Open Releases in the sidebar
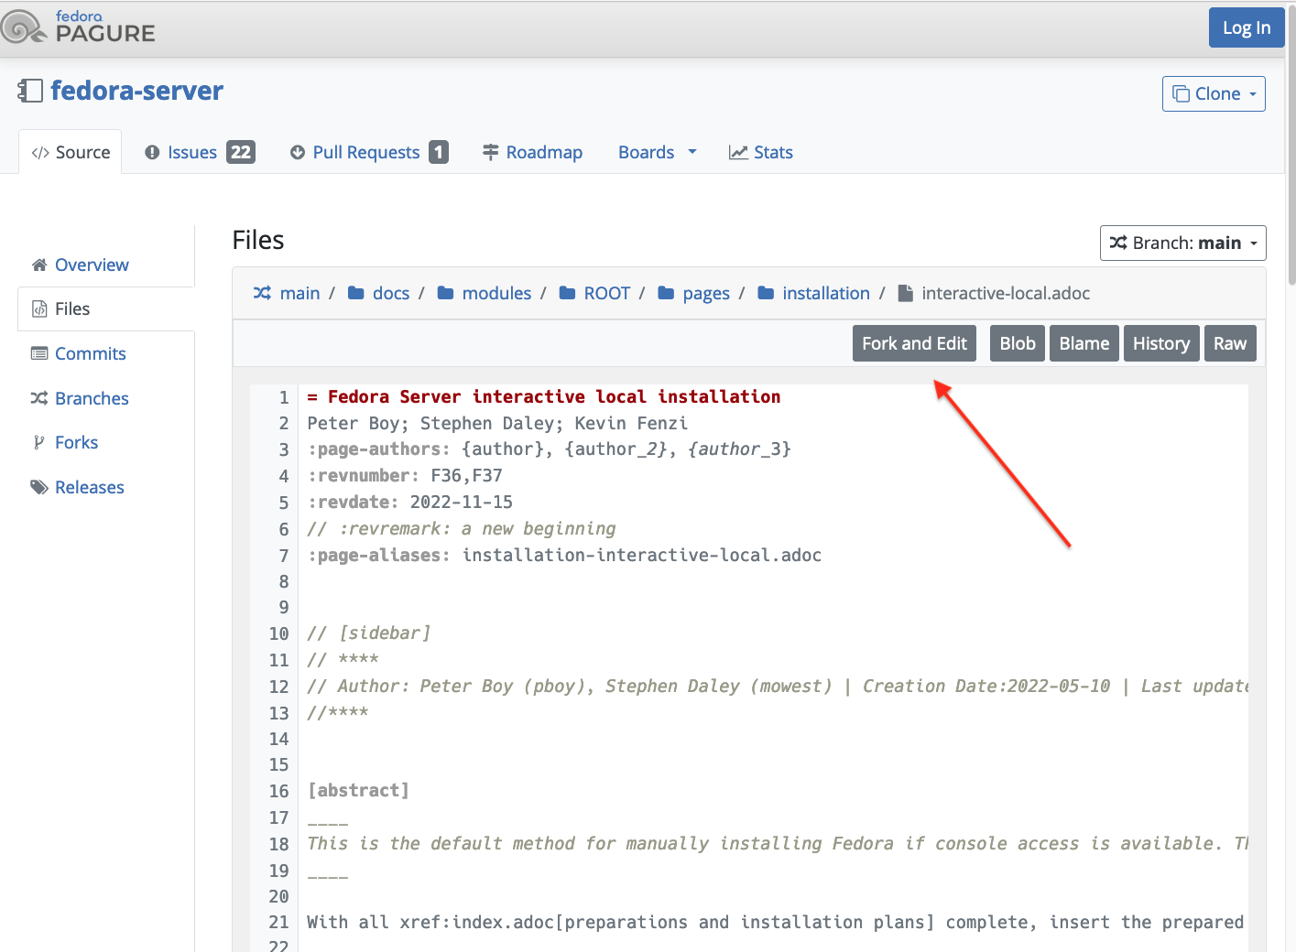The image size is (1296, 952). 89,487
